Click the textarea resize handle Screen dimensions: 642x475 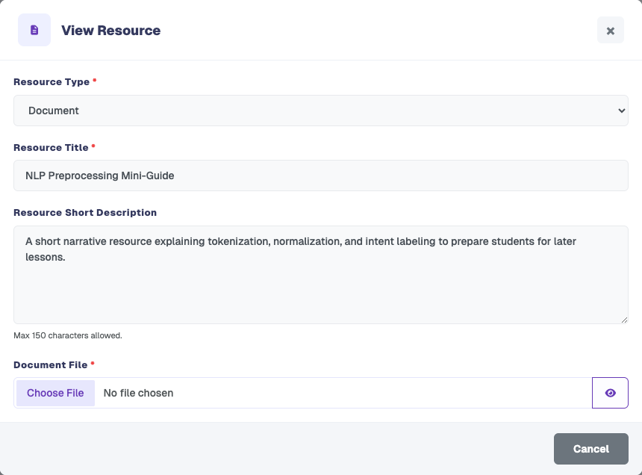pyautogui.click(x=624, y=320)
